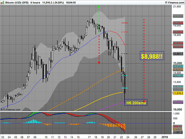
Task: Click date 19 on the time axis
Action: (x=102, y=137)
